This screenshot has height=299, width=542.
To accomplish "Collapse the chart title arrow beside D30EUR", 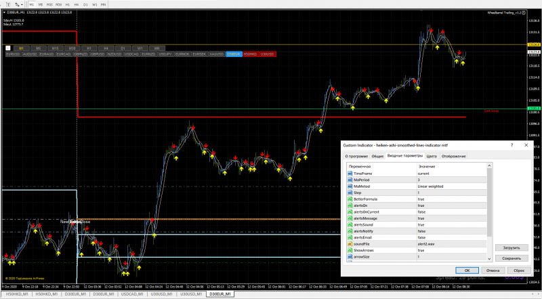I will click(x=4, y=12).
